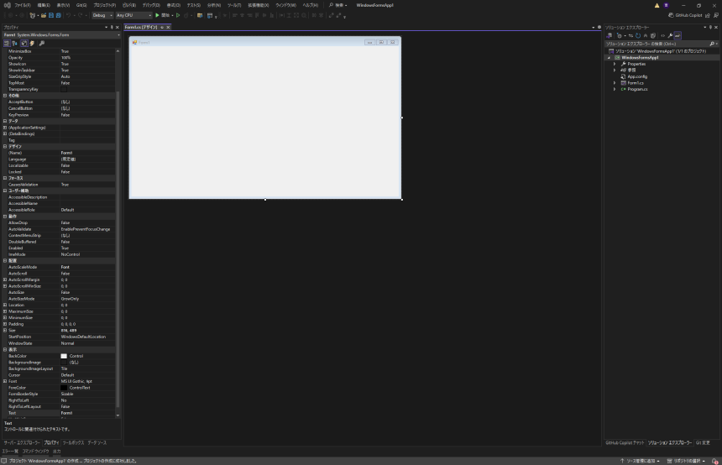
Task: Select App.config in Solution Explorer
Action: tap(636, 76)
